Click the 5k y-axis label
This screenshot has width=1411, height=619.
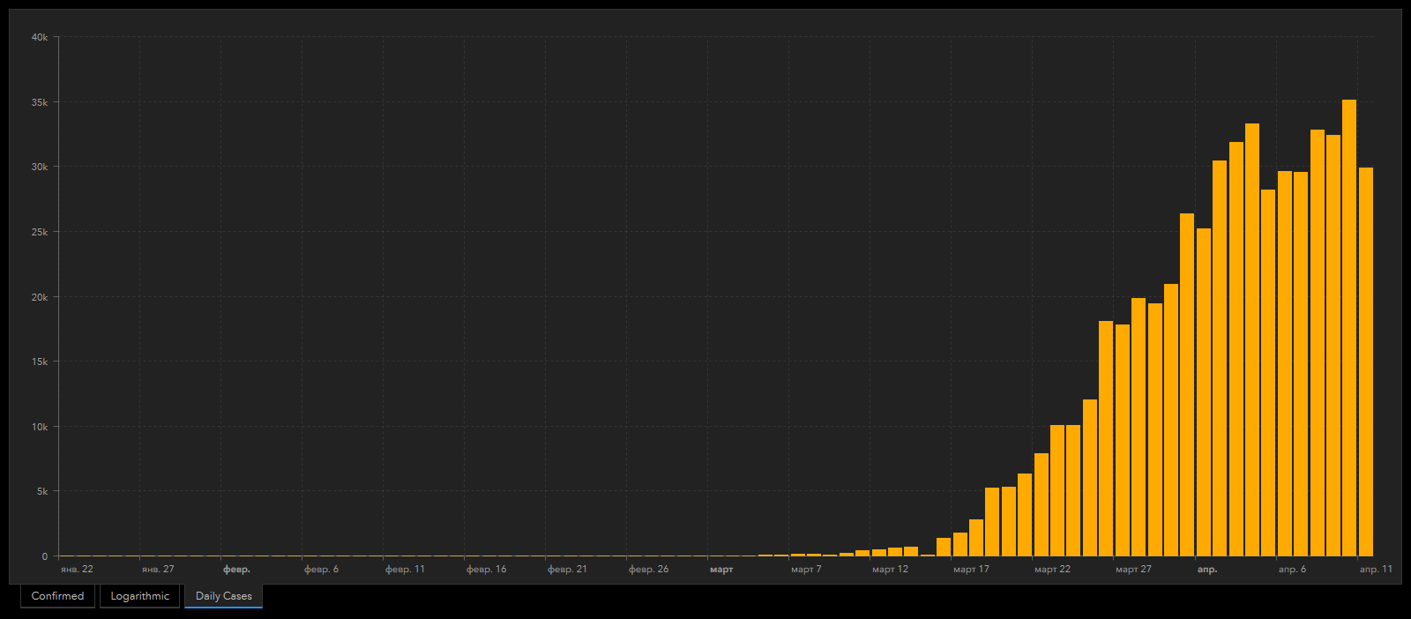[42, 491]
